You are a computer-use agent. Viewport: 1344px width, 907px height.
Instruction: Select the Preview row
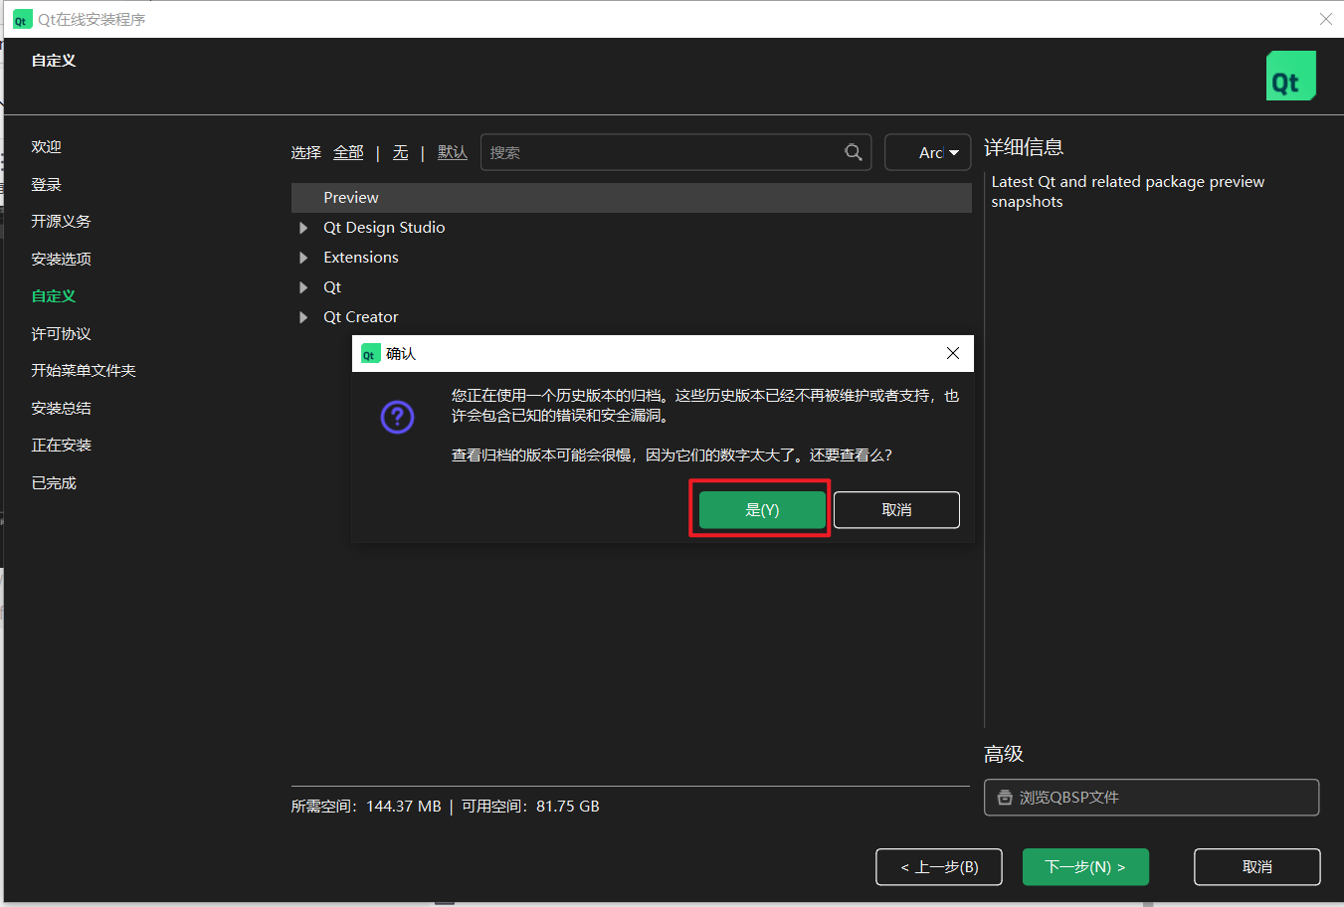[x=632, y=198]
